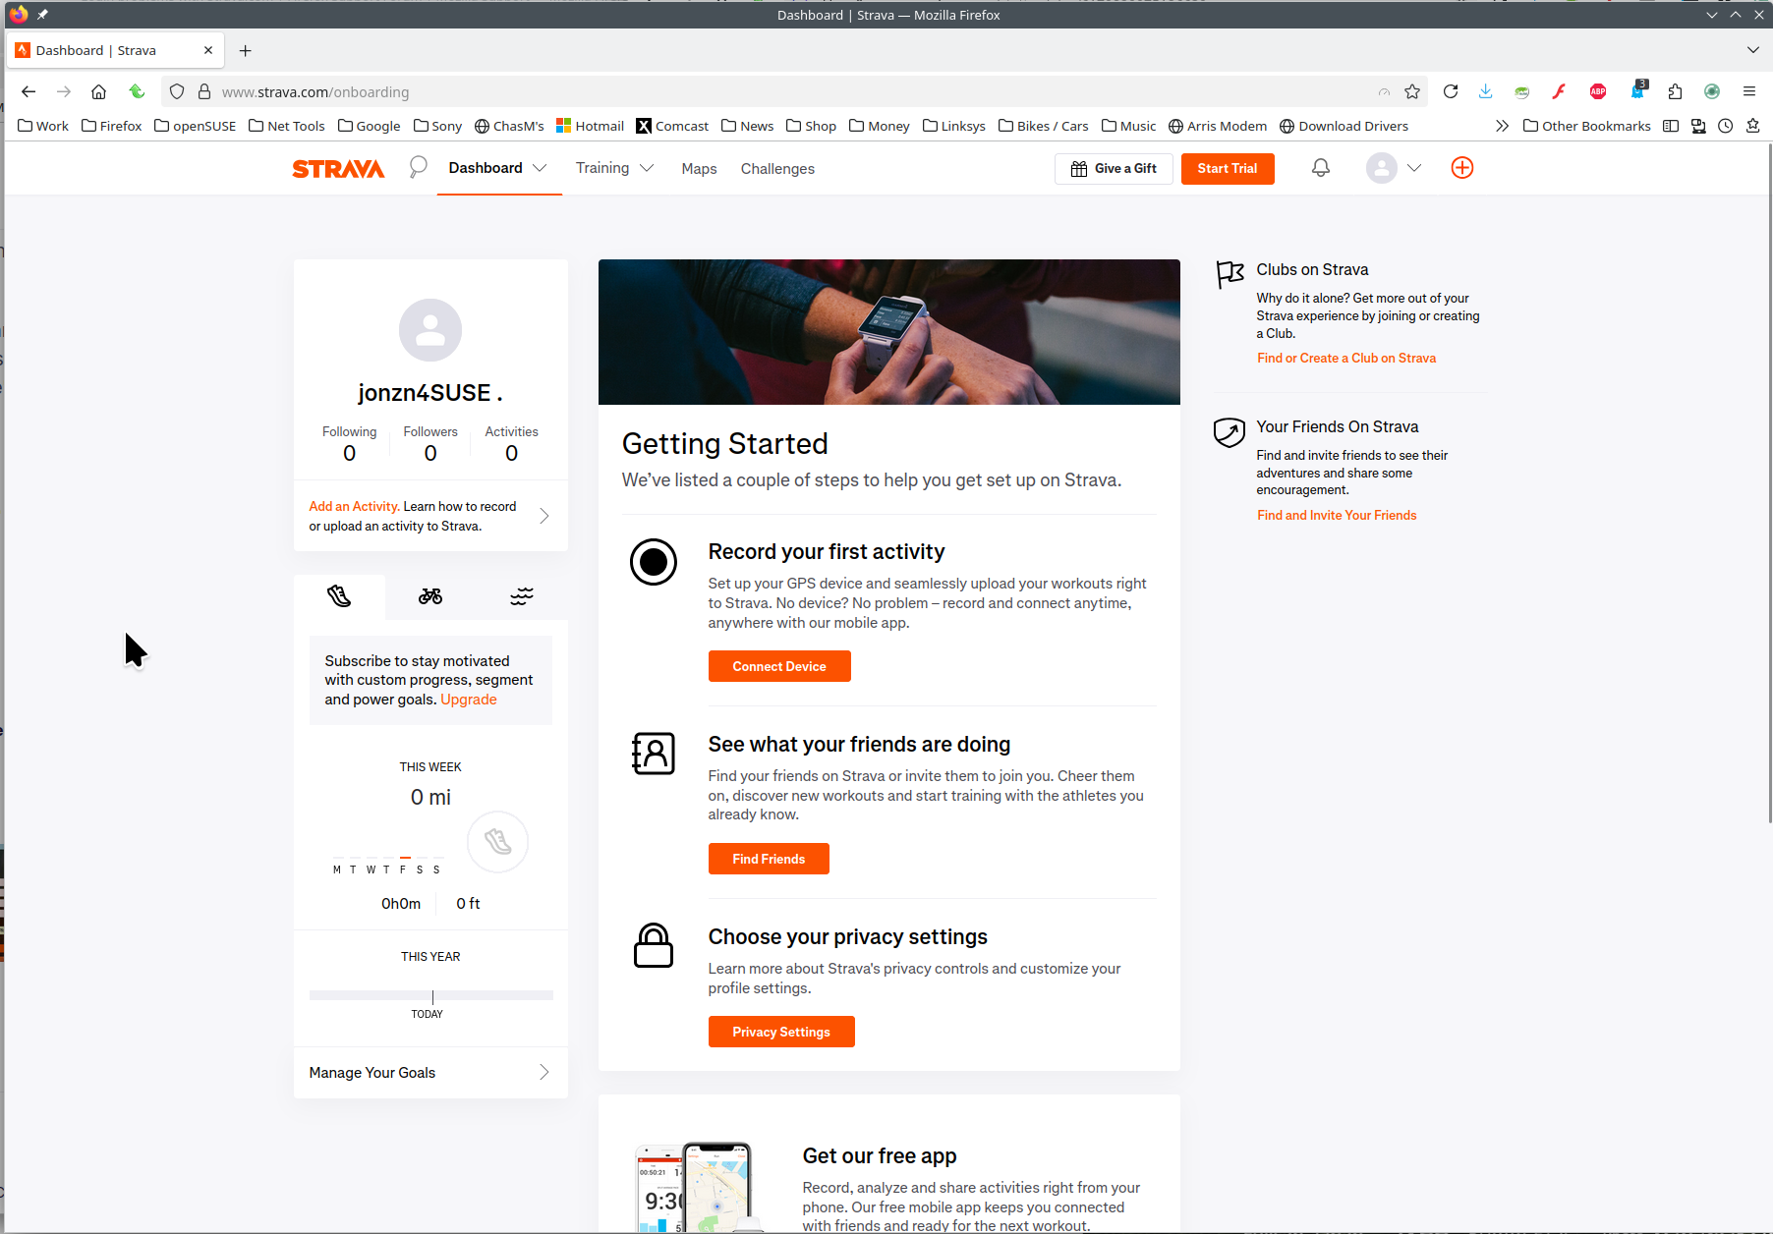
Task: Click the Find Friends button
Action: (769, 859)
